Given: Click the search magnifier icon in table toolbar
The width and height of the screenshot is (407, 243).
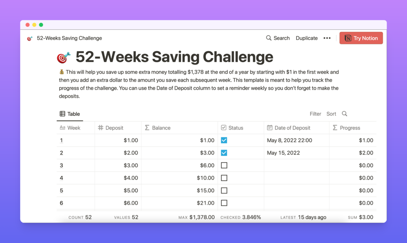Looking at the screenshot, I should 345,114.
